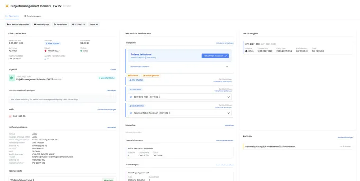The image size is (360, 181).
Task: Click the booking number #270301 under Nummer
Action: coord(13,51)
